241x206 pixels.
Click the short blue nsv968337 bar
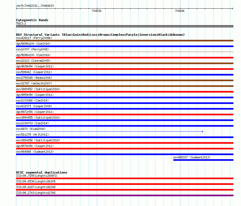pyautogui.click(x=203, y=160)
